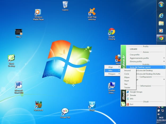
Task: Click the Shock Desktop shortcut icon
Action: [x=11, y=59]
